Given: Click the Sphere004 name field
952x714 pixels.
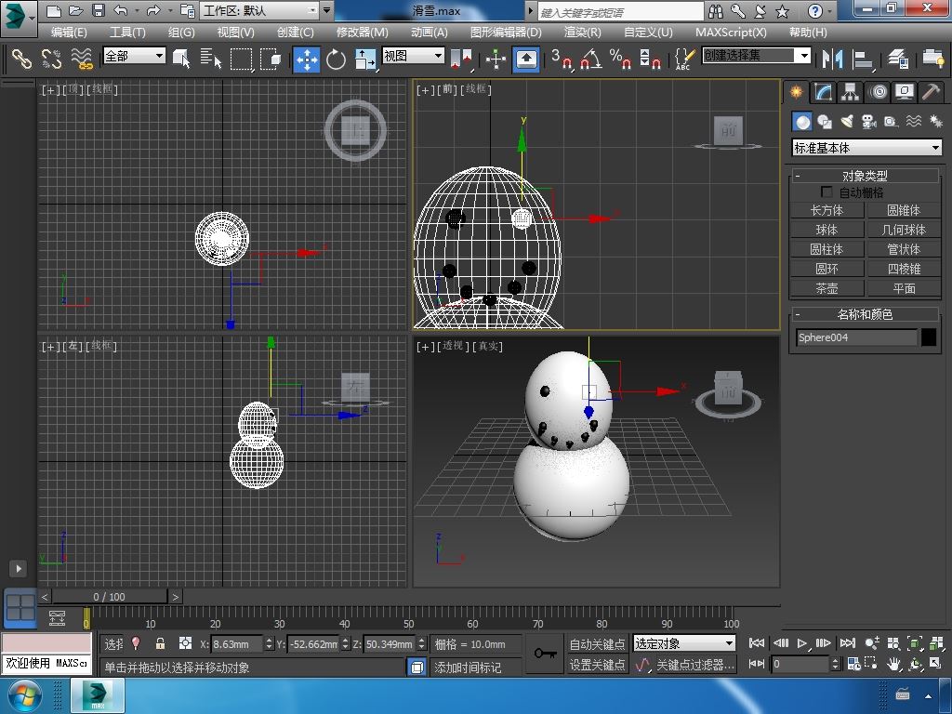Looking at the screenshot, I should pyautogui.click(x=856, y=337).
